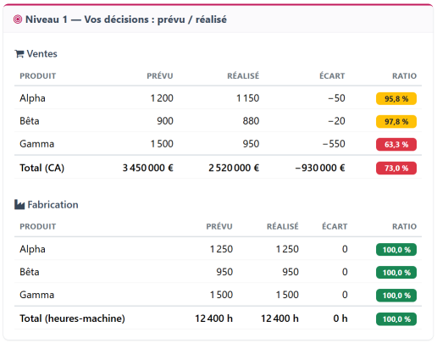Click the Fabrication ÉCART column header
This screenshot has width=437, height=343.
click(x=335, y=226)
